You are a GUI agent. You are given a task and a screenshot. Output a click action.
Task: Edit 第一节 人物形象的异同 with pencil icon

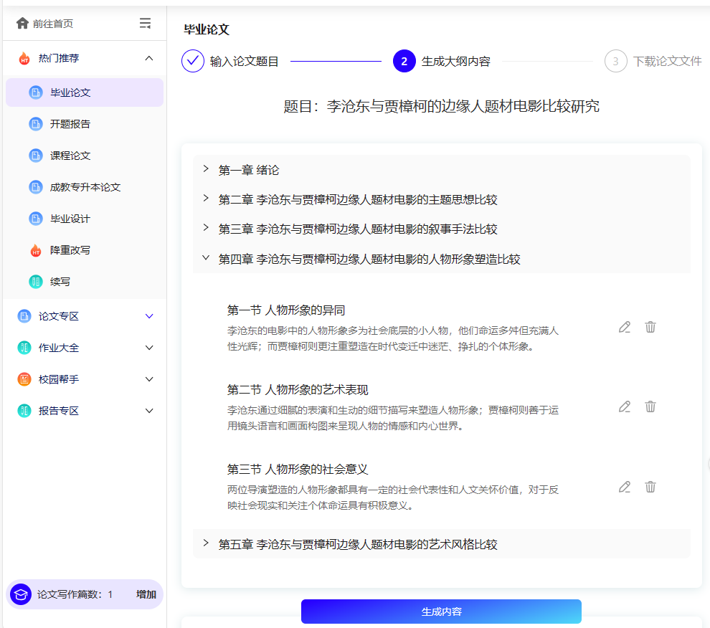click(x=624, y=327)
